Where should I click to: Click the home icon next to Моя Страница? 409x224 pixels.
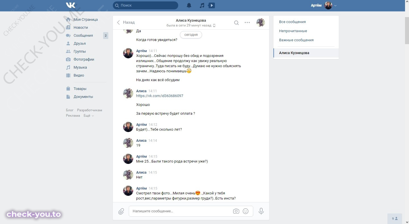coord(68,20)
